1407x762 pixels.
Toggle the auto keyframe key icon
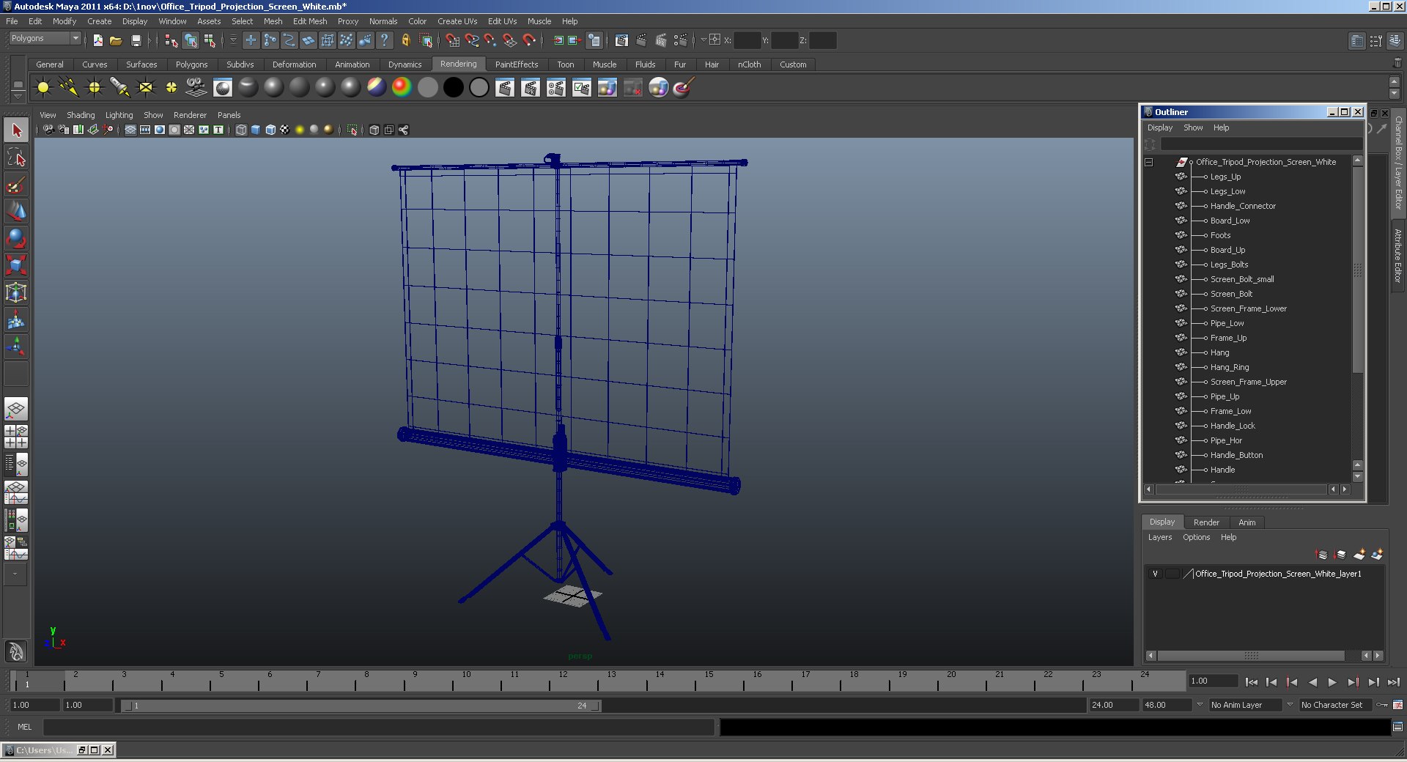(1382, 705)
